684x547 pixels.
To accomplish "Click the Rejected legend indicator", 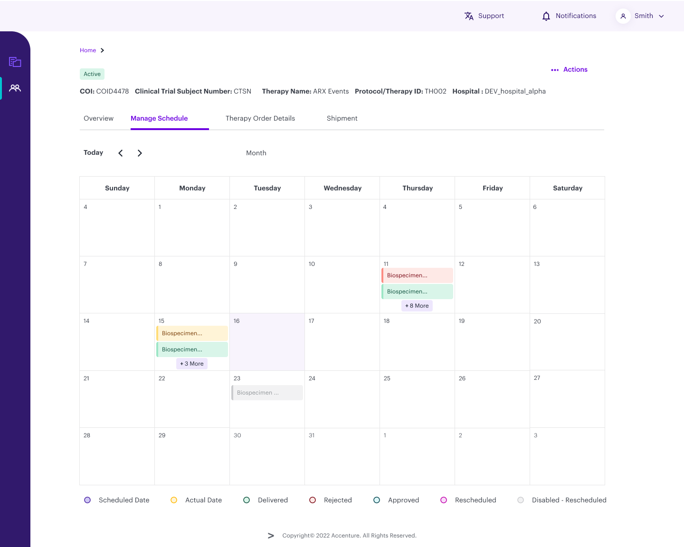I will tap(313, 500).
